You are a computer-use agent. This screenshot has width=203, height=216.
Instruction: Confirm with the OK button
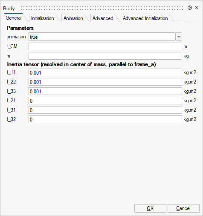(x=150, y=208)
